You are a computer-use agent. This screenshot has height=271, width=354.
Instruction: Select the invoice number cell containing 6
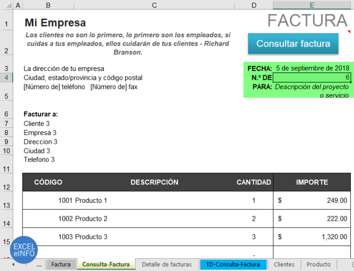312,77
